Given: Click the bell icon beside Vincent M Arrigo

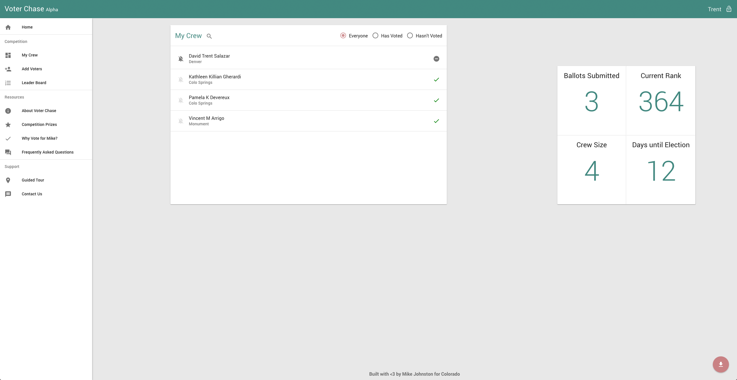Looking at the screenshot, I should (181, 121).
